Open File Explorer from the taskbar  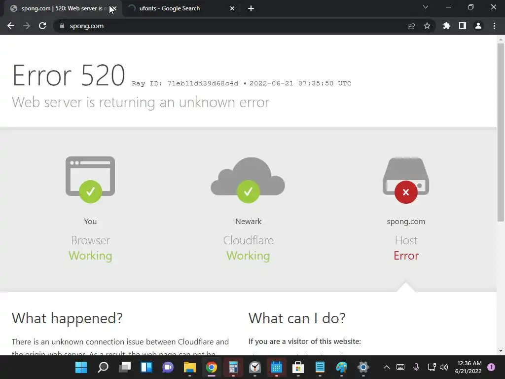[190, 367]
